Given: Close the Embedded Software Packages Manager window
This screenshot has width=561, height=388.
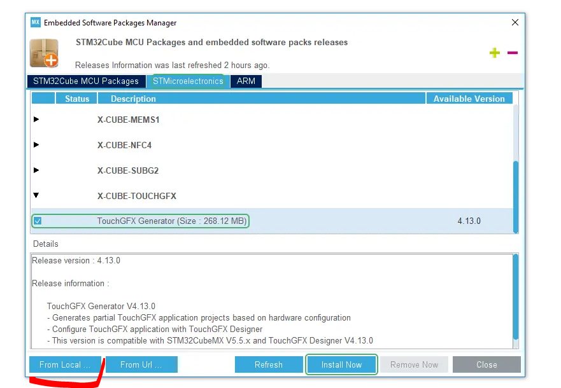Looking at the screenshot, I should (x=515, y=22).
